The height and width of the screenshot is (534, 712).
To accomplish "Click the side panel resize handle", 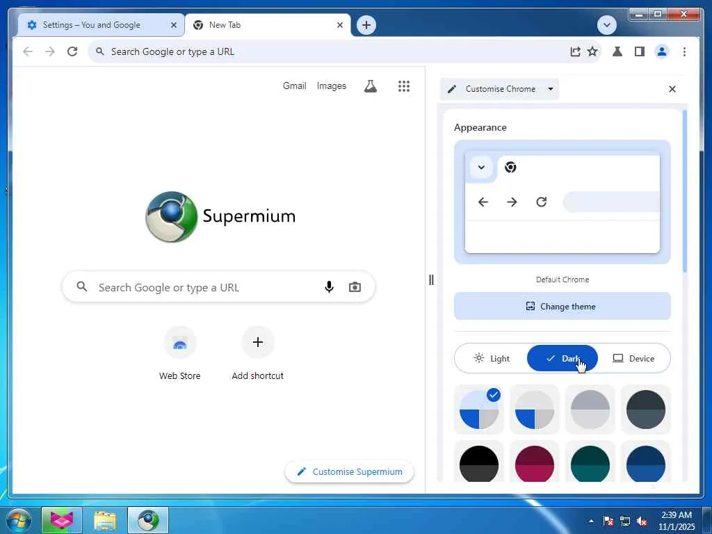I will point(431,280).
